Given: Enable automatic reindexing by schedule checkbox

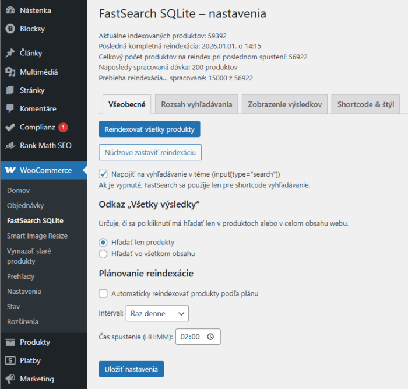Looking at the screenshot, I should (103, 293).
